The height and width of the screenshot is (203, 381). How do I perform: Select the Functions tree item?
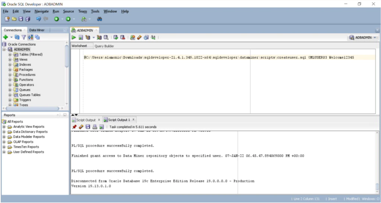[x=26, y=80]
